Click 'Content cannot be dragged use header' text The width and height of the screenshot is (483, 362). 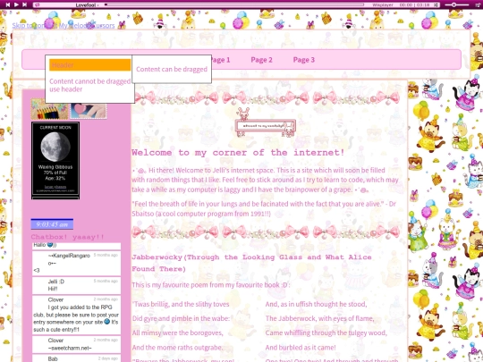(x=90, y=85)
